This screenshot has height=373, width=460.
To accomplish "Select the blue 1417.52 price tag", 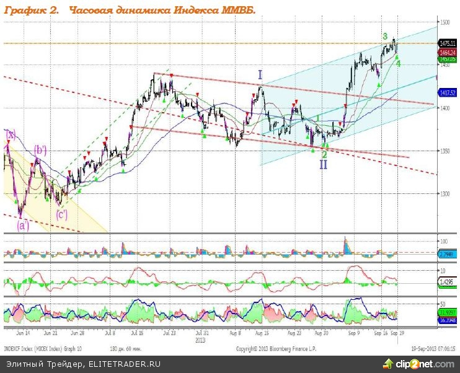I will [x=448, y=92].
